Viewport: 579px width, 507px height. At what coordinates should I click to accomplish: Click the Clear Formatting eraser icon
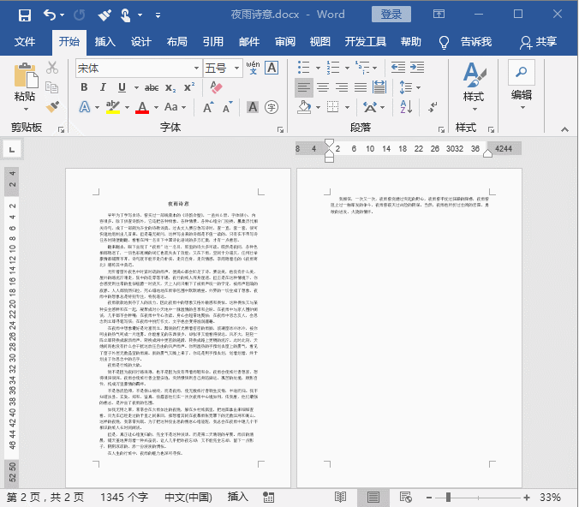coord(216,87)
